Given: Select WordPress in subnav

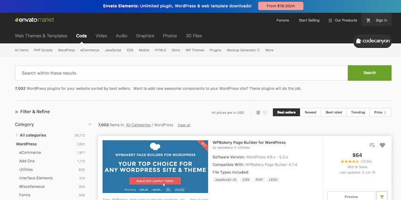Looking at the screenshot, I should click(x=66, y=50).
